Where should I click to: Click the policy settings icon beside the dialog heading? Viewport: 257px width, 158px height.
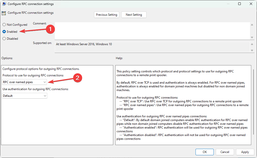click(4, 13)
